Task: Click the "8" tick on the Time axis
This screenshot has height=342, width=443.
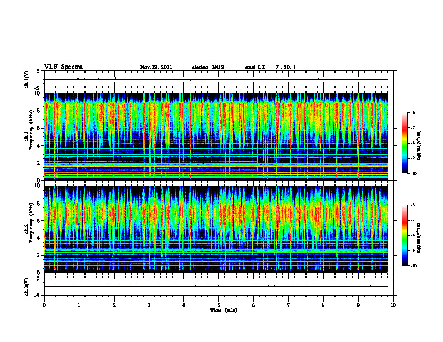Action: coord(323,305)
